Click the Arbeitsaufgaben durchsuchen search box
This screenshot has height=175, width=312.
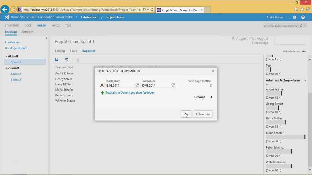coord(281,26)
